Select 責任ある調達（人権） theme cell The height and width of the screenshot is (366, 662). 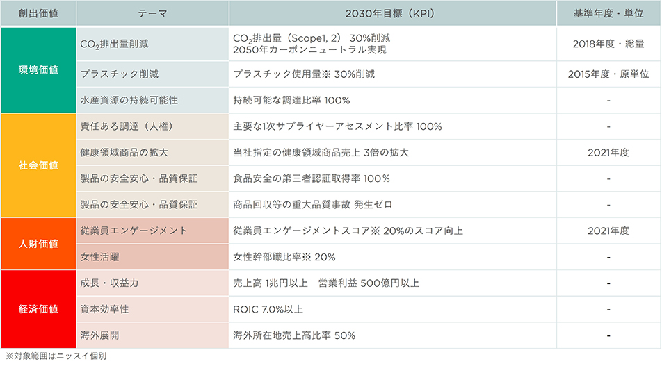(x=152, y=126)
